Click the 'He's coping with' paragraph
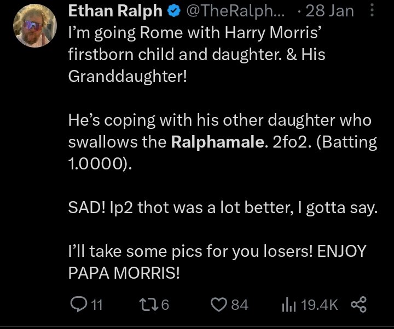The image size is (394, 329). point(223,142)
